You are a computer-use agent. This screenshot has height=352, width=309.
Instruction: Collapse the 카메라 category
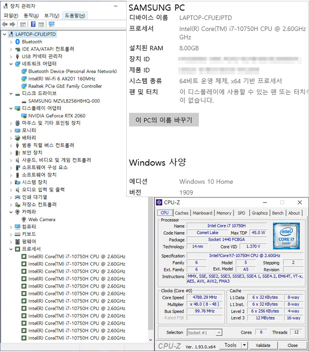[11, 212]
